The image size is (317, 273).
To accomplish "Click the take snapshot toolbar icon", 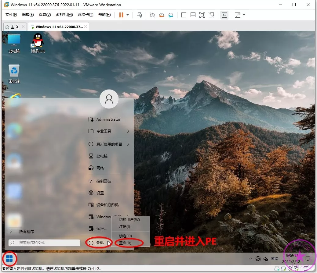I will point(152,15).
